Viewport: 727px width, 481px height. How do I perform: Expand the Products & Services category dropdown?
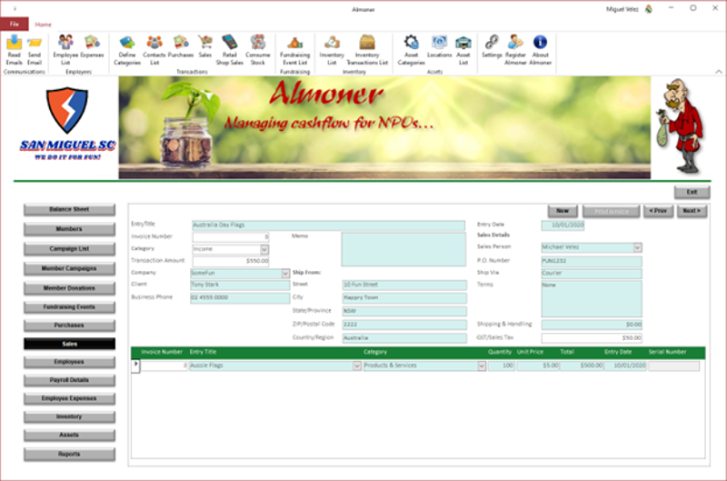pyautogui.click(x=482, y=366)
